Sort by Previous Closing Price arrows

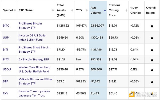(x=126, y=10)
